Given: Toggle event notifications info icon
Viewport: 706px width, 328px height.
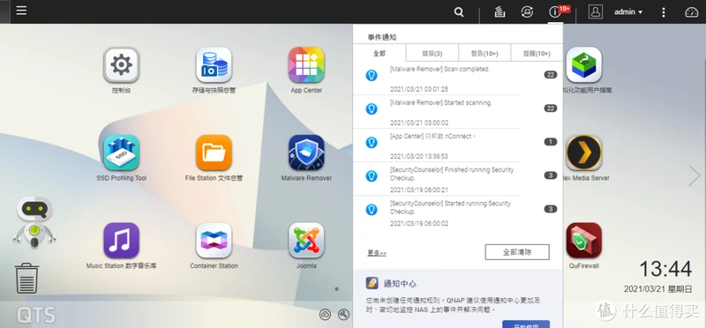Looking at the screenshot, I should (x=554, y=12).
